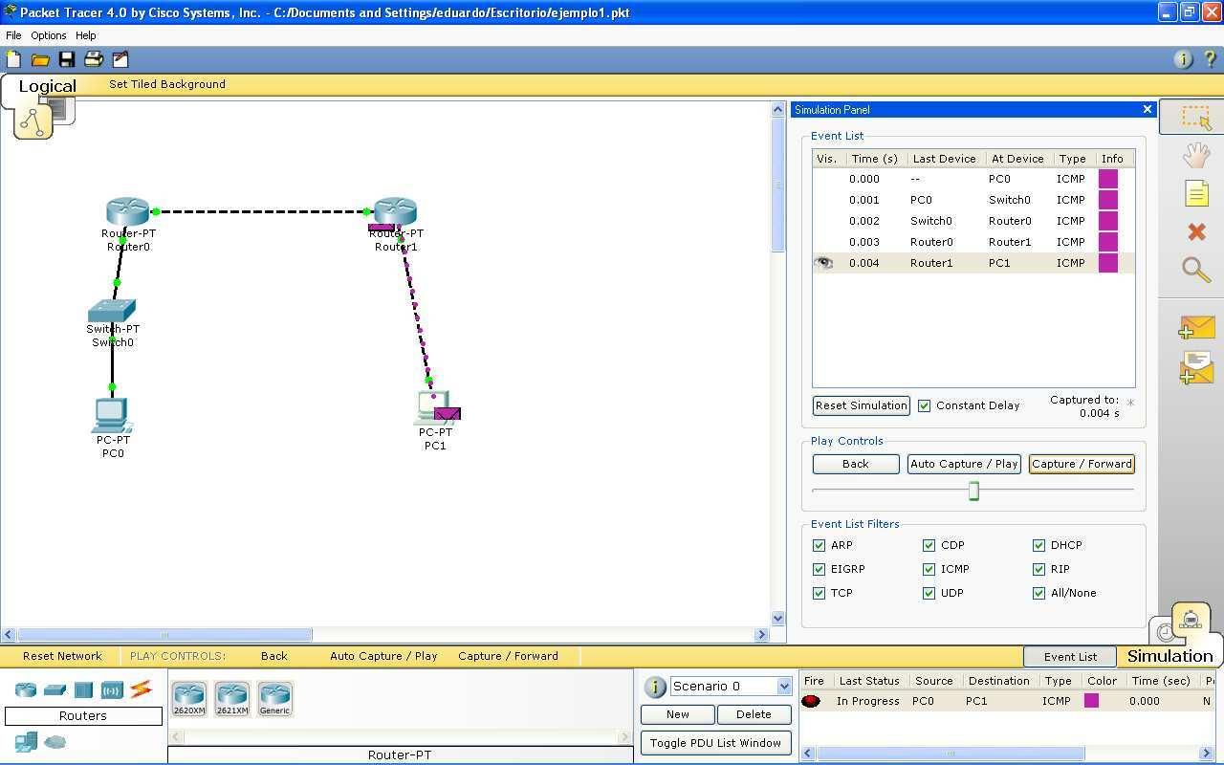Click Capture / Forward panel button
The height and width of the screenshot is (765, 1224).
point(1082,464)
